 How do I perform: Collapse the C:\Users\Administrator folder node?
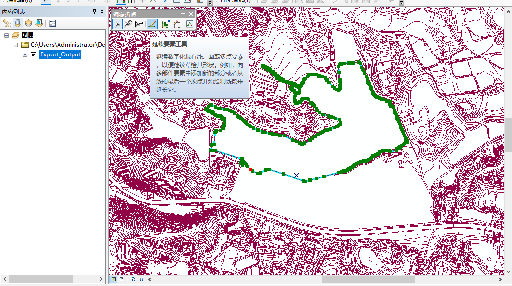tap(16, 45)
